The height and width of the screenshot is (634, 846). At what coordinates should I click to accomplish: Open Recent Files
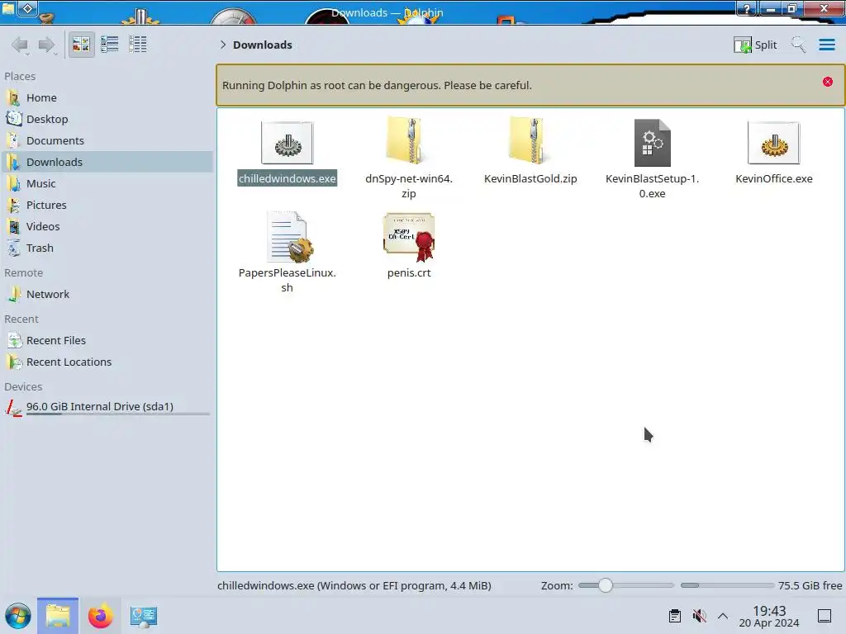107,341
